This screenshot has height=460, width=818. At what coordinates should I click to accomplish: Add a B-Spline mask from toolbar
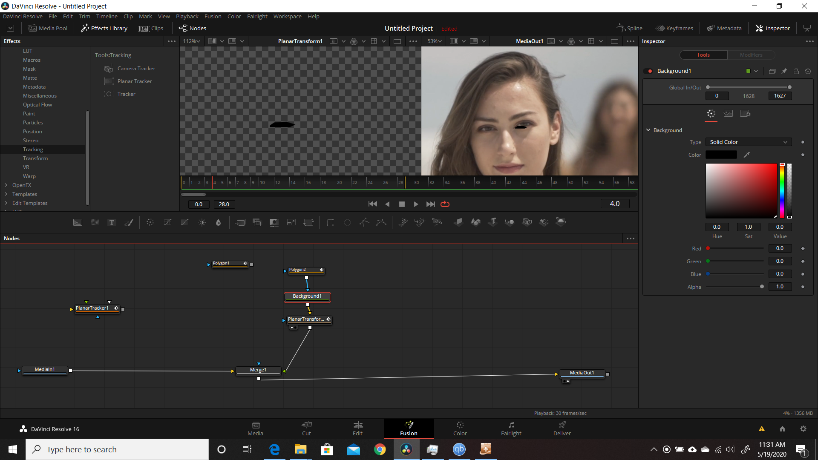pos(381,222)
